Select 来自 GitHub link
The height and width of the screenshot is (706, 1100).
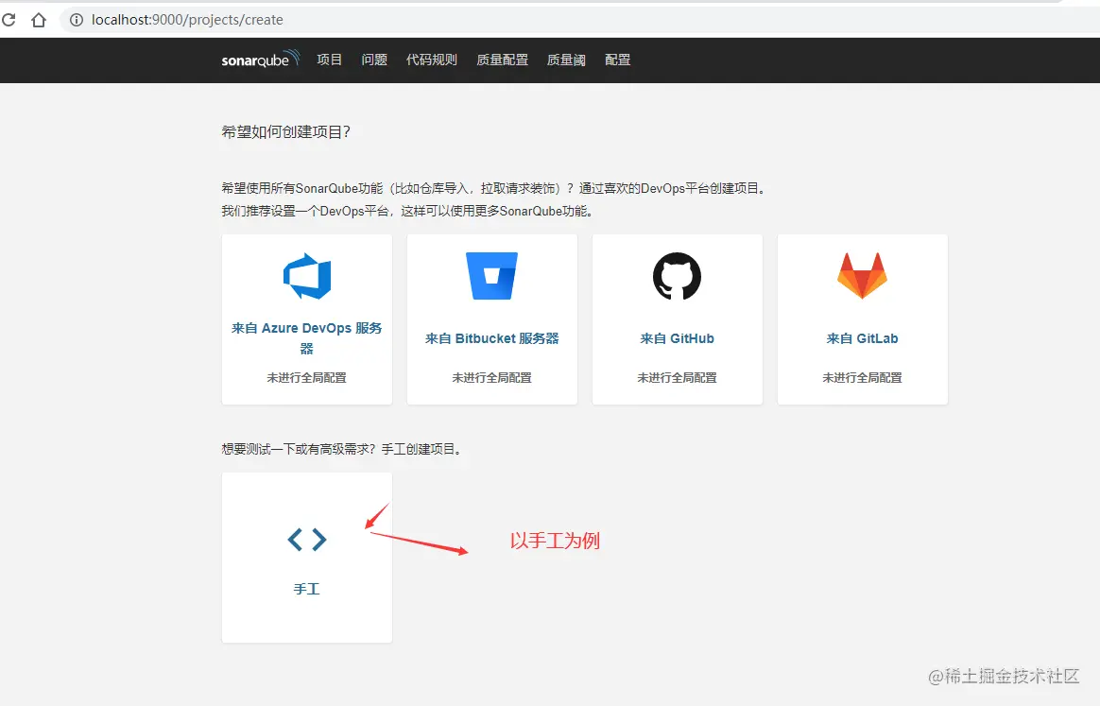point(677,338)
